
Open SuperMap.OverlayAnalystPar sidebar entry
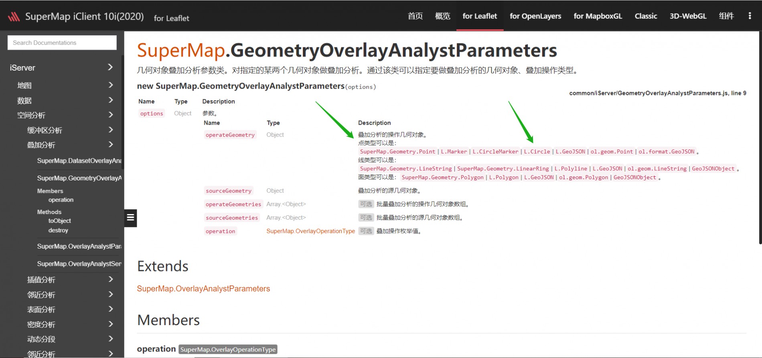[79, 246]
